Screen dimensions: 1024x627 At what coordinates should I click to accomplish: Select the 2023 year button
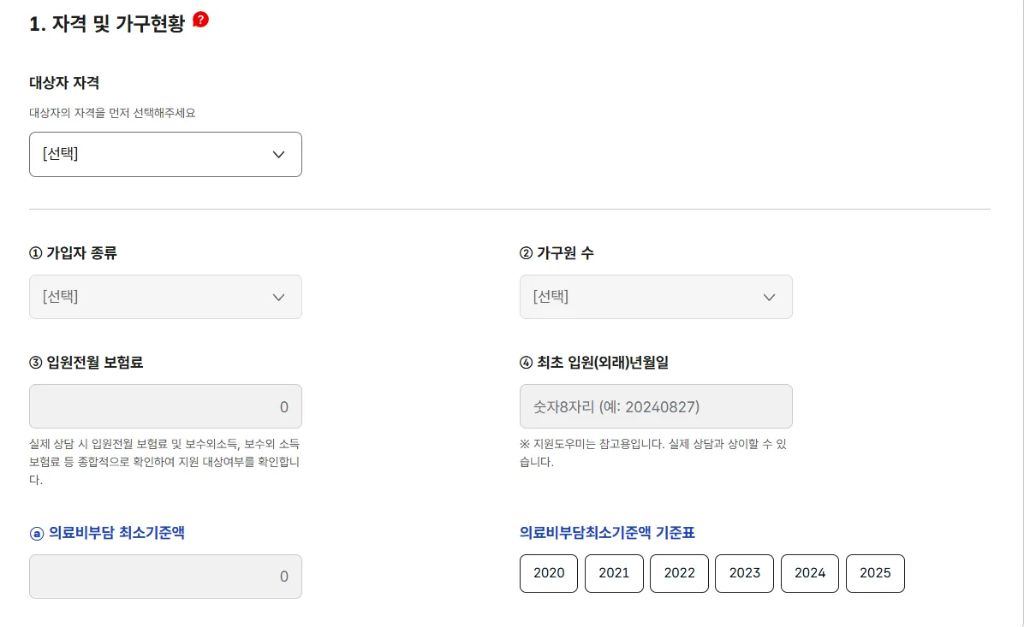(744, 573)
